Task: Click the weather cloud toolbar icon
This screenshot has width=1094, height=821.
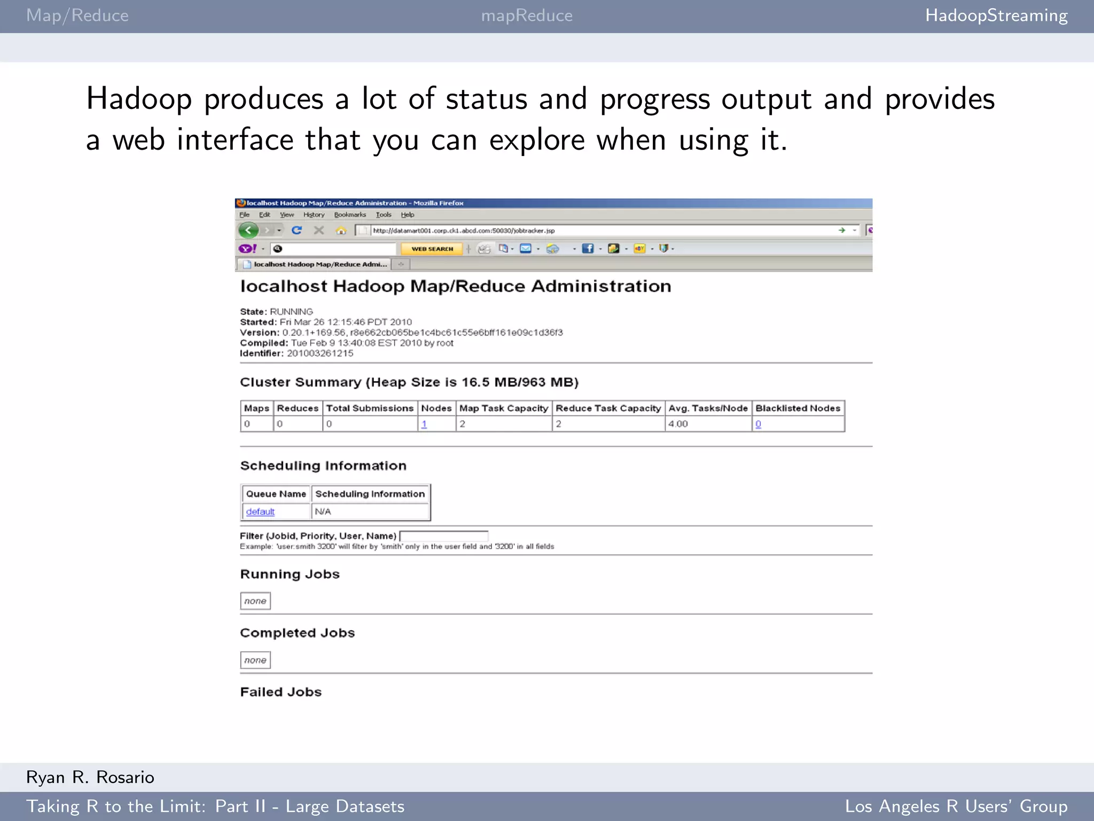Action: [x=553, y=249]
